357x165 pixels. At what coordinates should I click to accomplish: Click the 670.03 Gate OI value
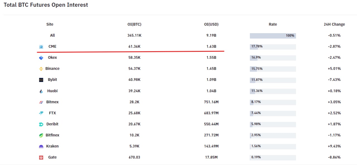[x=134, y=157]
